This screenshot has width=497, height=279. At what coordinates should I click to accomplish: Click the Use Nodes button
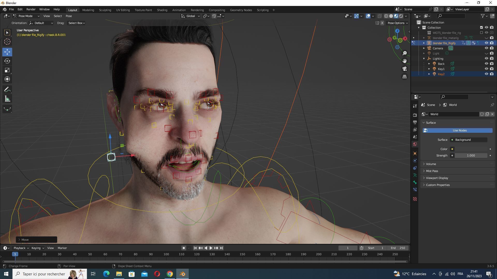tap(457, 130)
